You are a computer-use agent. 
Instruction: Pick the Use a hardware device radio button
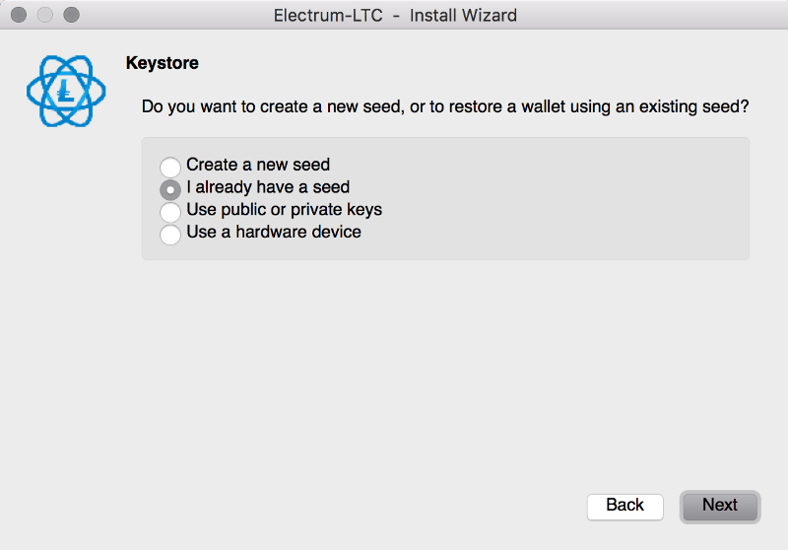pyautogui.click(x=170, y=234)
